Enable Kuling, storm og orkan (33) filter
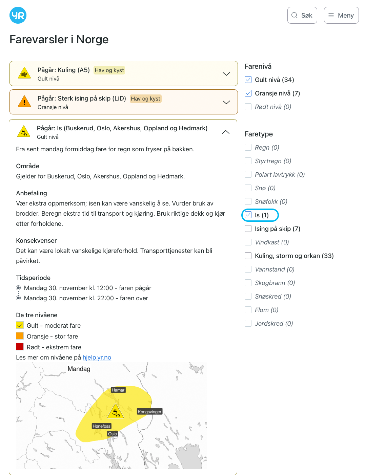The height and width of the screenshot is (476, 365). coord(248,256)
